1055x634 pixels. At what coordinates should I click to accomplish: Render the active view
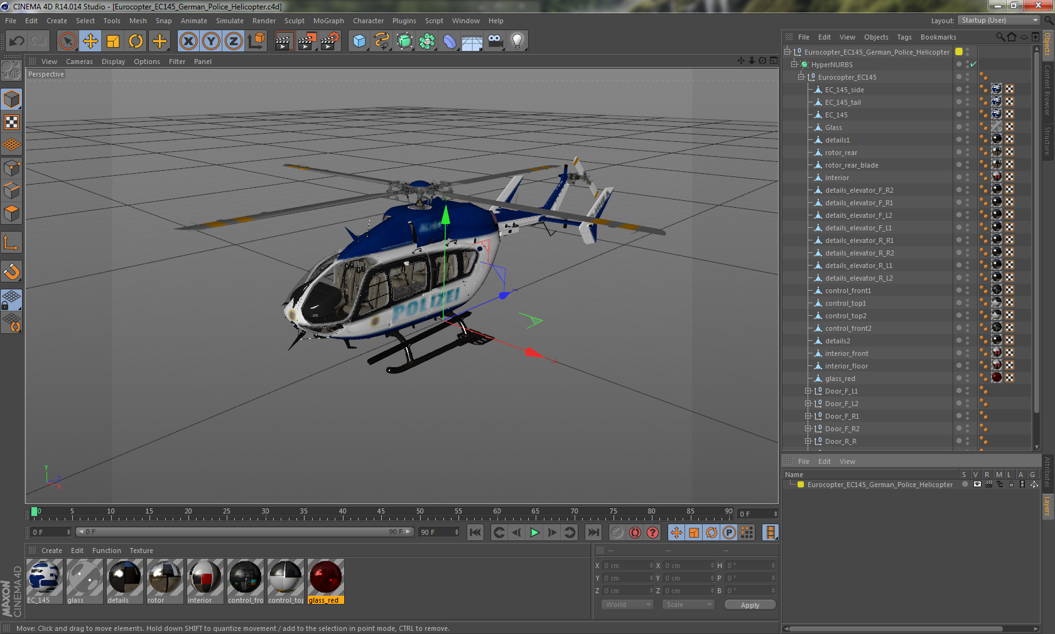284,41
